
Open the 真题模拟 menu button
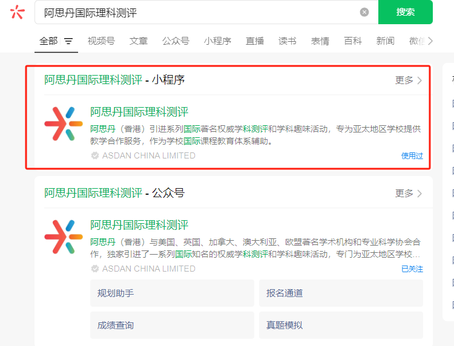click(x=341, y=325)
